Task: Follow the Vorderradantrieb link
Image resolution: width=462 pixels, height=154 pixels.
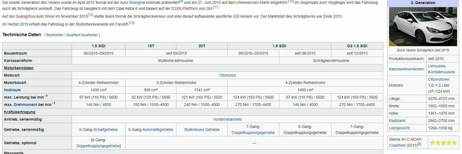Action: (x=227, y=119)
